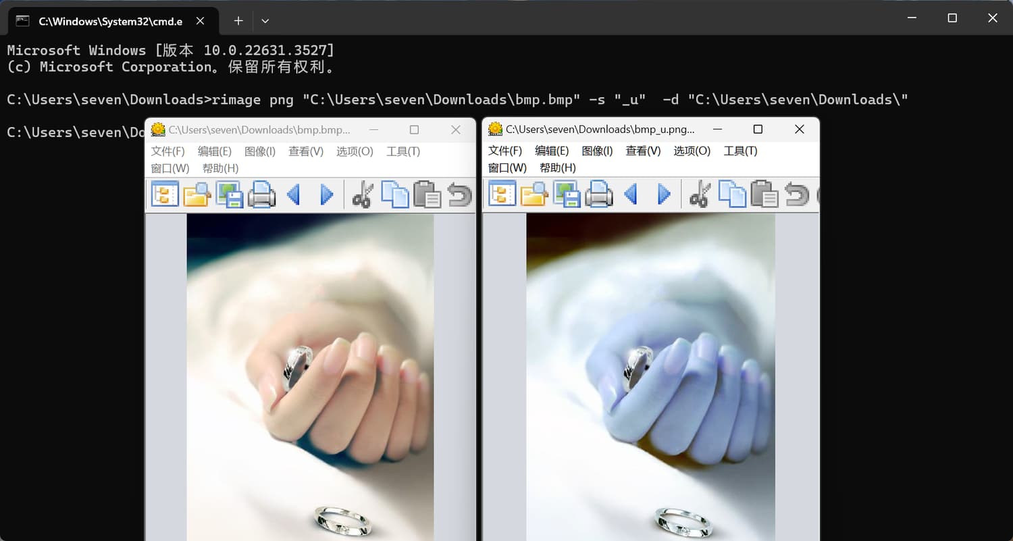The image size is (1013, 541).
Task: Open 图像(I) menu in bmp.bmp window
Action: tap(260, 151)
